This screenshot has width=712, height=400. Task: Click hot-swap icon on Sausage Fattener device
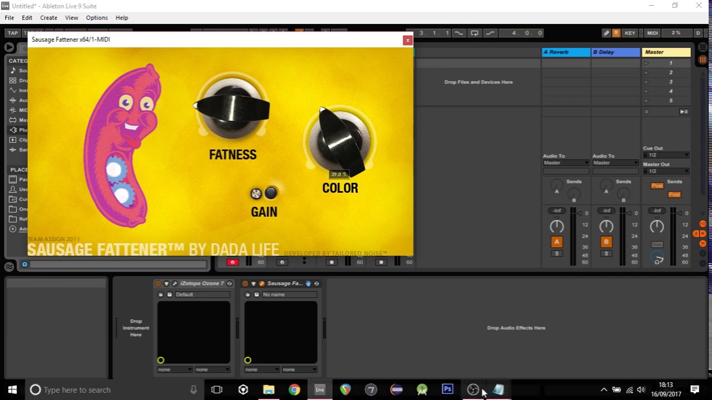317,283
